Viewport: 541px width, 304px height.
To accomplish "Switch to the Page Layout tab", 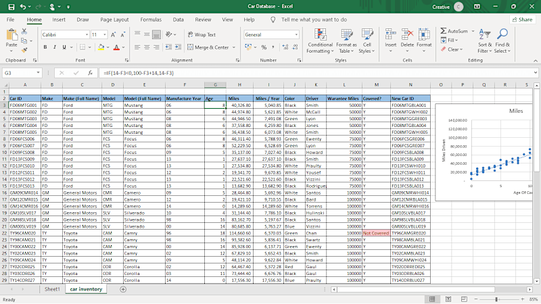I will [114, 20].
